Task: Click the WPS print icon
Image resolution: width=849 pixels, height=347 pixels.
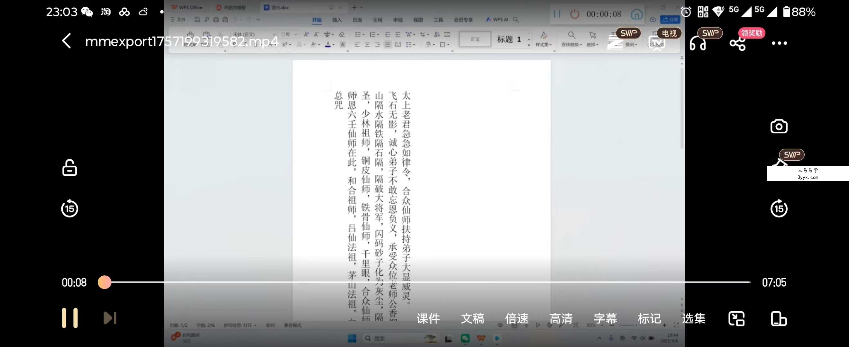Action: tap(216, 20)
